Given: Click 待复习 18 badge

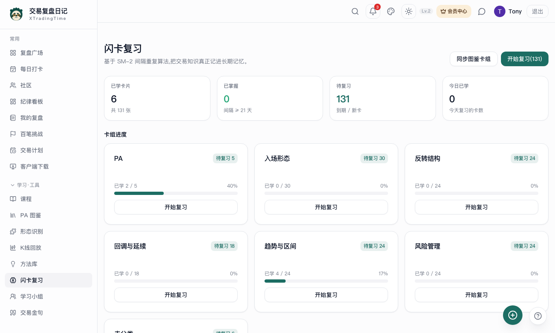Looking at the screenshot, I should tap(224, 246).
